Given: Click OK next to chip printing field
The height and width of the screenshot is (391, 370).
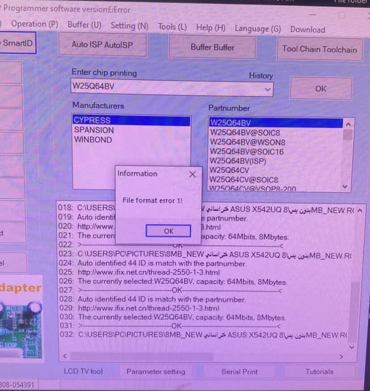Looking at the screenshot, I should click(321, 89).
